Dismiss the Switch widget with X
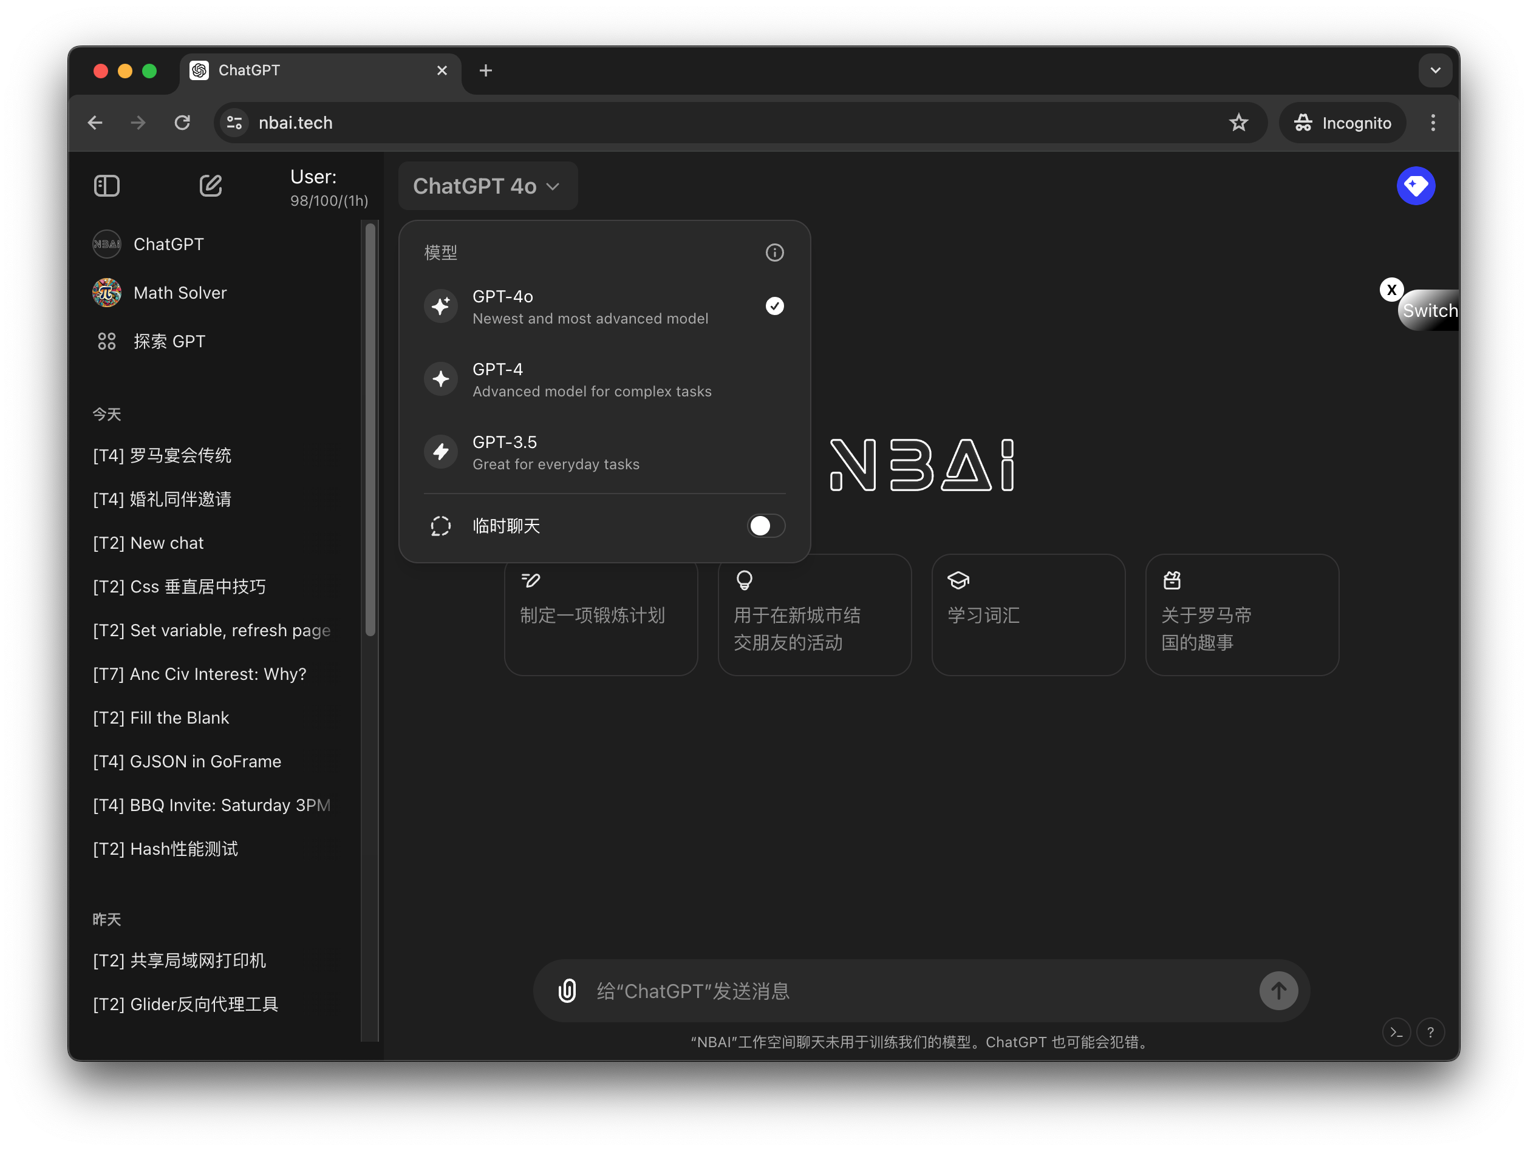 coord(1391,290)
